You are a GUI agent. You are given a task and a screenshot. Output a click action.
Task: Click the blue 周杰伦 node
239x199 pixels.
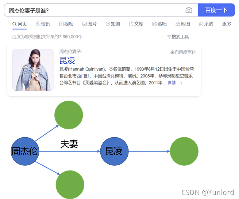pos(25,151)
